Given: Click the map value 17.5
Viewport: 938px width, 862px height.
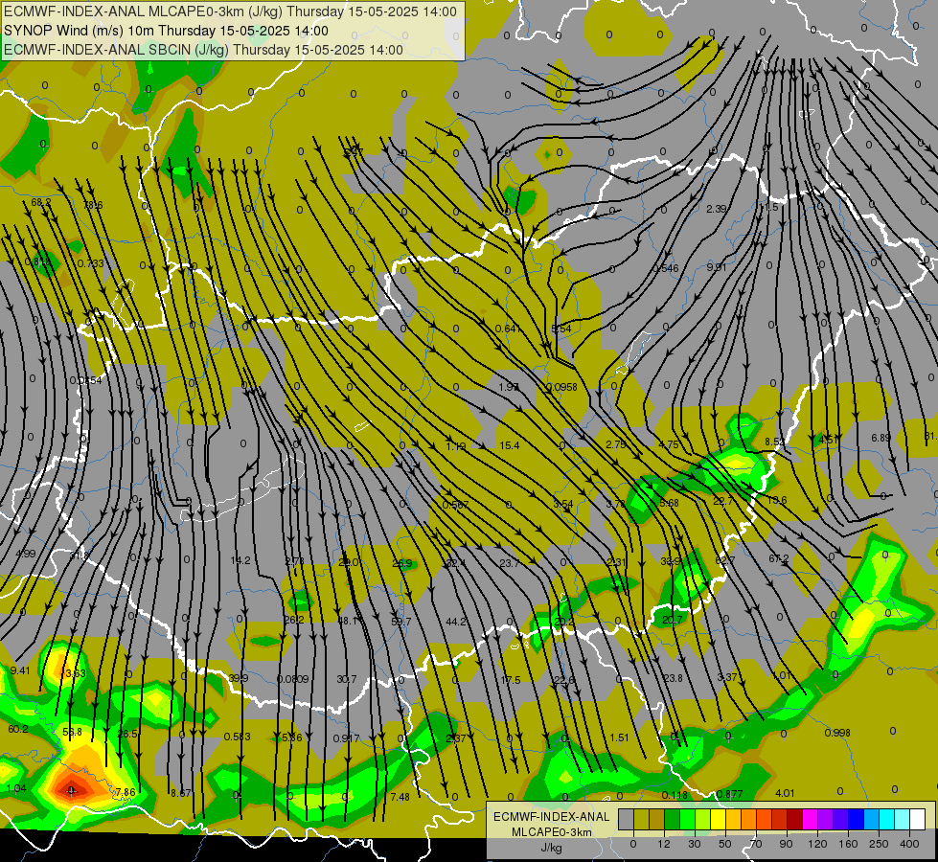Looking at the screenshot, I should click(511, 680).
